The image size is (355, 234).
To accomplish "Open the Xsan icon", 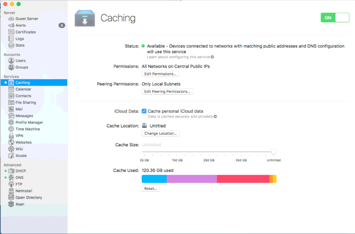I will 11,204.
